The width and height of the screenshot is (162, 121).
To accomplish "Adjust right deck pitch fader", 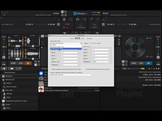I will tap(158, 47).
